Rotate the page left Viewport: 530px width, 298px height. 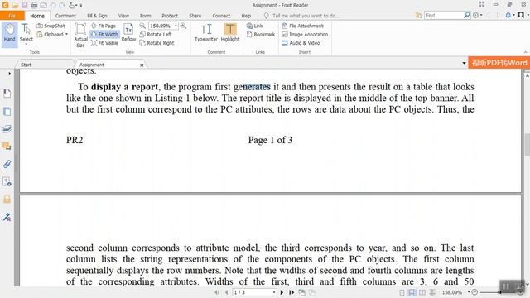click(156, 35)
